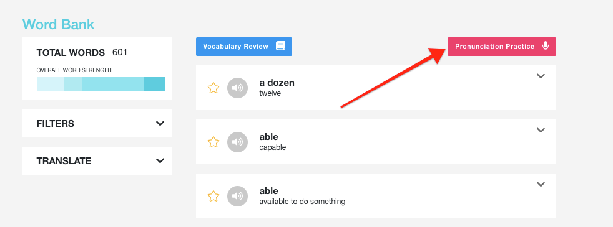Screen dimensions: 613x227
Task: Expand the "able – capable" card details
Action: click(541, 131)
